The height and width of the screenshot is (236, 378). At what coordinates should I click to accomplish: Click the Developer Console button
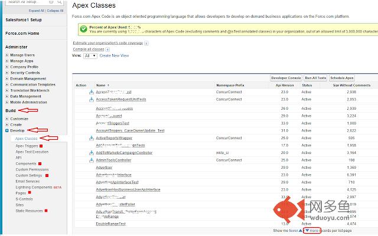(286, 78)
